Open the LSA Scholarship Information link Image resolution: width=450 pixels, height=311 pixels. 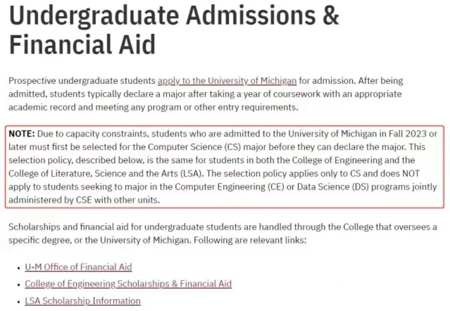point(83,301)
